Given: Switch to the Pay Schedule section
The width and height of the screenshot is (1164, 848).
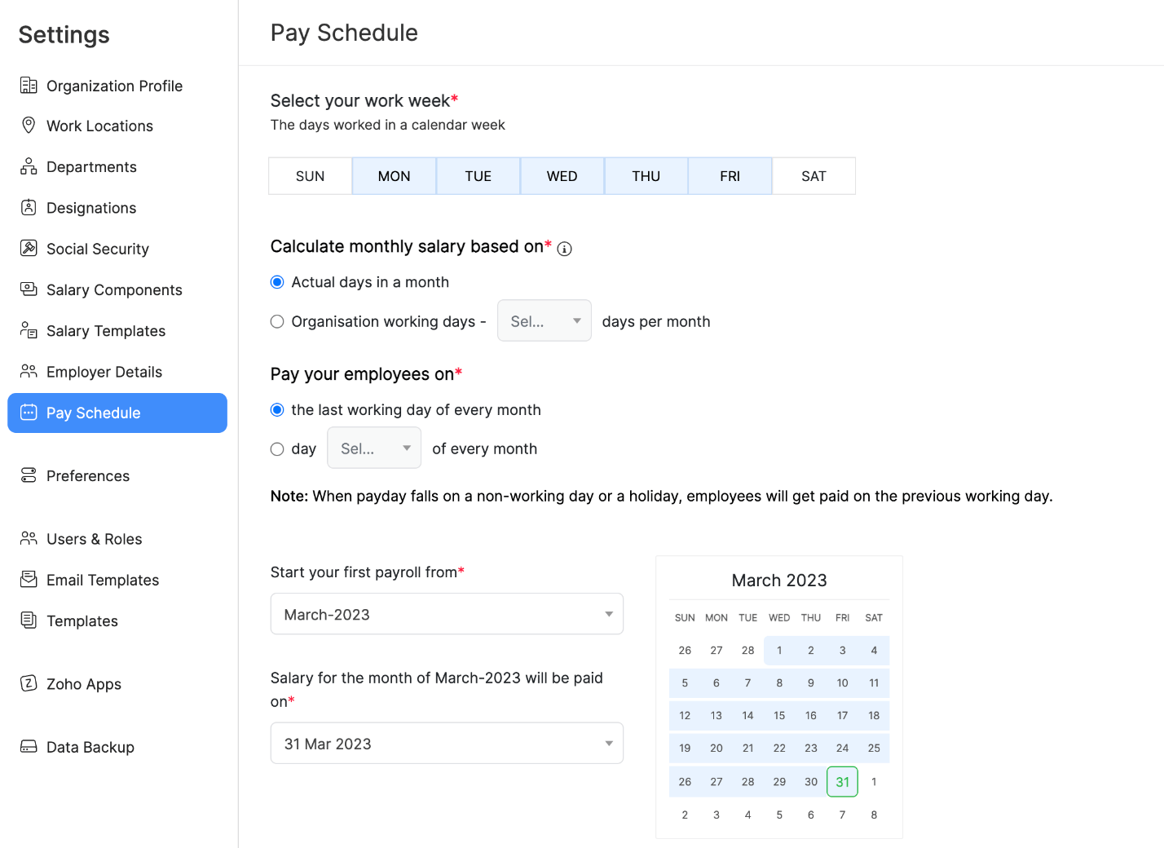Looking at the screenshot, I should [x=93, y=413].
